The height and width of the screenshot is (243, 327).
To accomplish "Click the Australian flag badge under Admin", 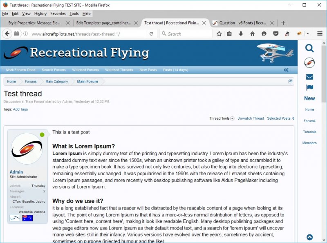I will click(x=27, y=218).
